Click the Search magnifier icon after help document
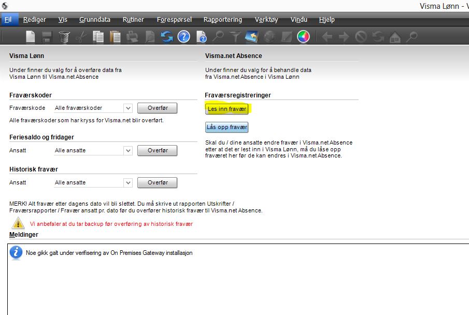 pyautogui.click(x=218, y=37)
